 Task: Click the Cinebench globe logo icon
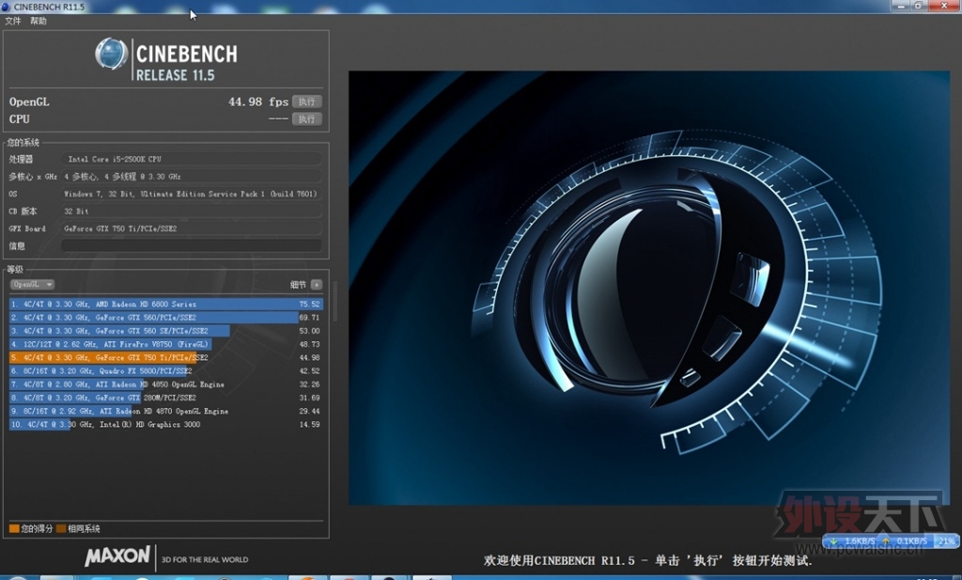coord(111,55)
